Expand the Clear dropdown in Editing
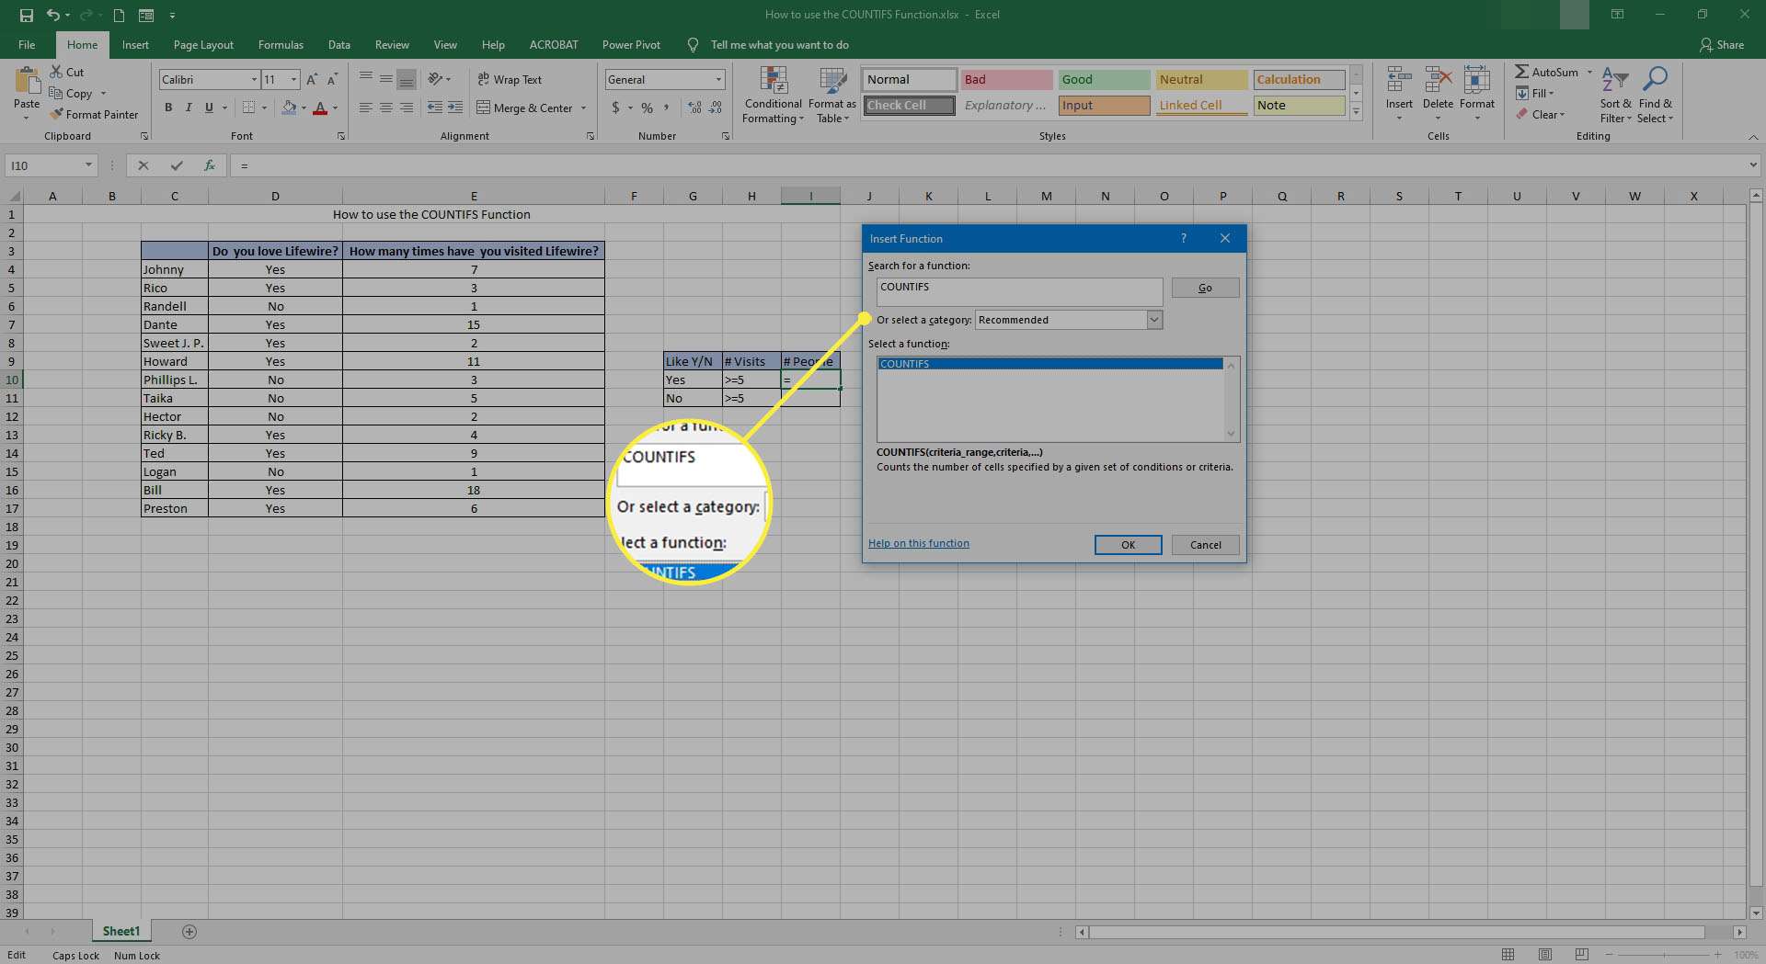1766x964 pixels. point(1562,115)
